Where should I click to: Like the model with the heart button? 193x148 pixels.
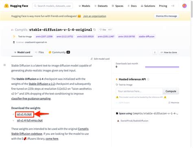(103, 30)
